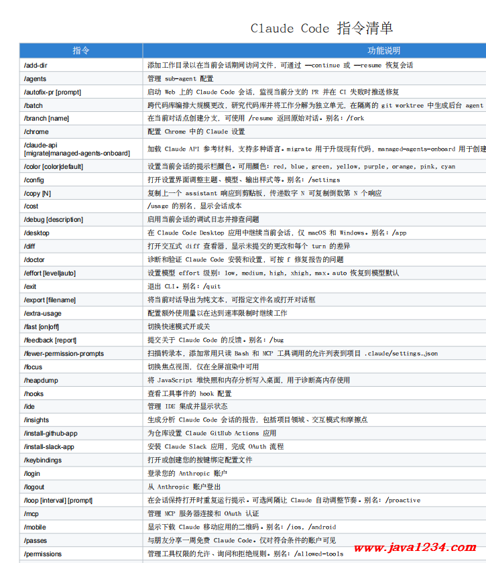Click the 切换快速模式开或关 description

click(179, 327)
